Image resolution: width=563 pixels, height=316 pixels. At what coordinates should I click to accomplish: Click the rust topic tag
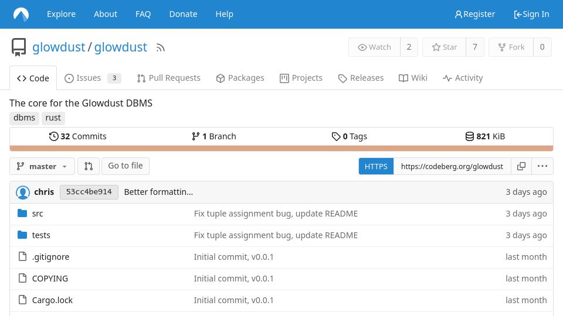pyautogui.click(x=53, y=118)
